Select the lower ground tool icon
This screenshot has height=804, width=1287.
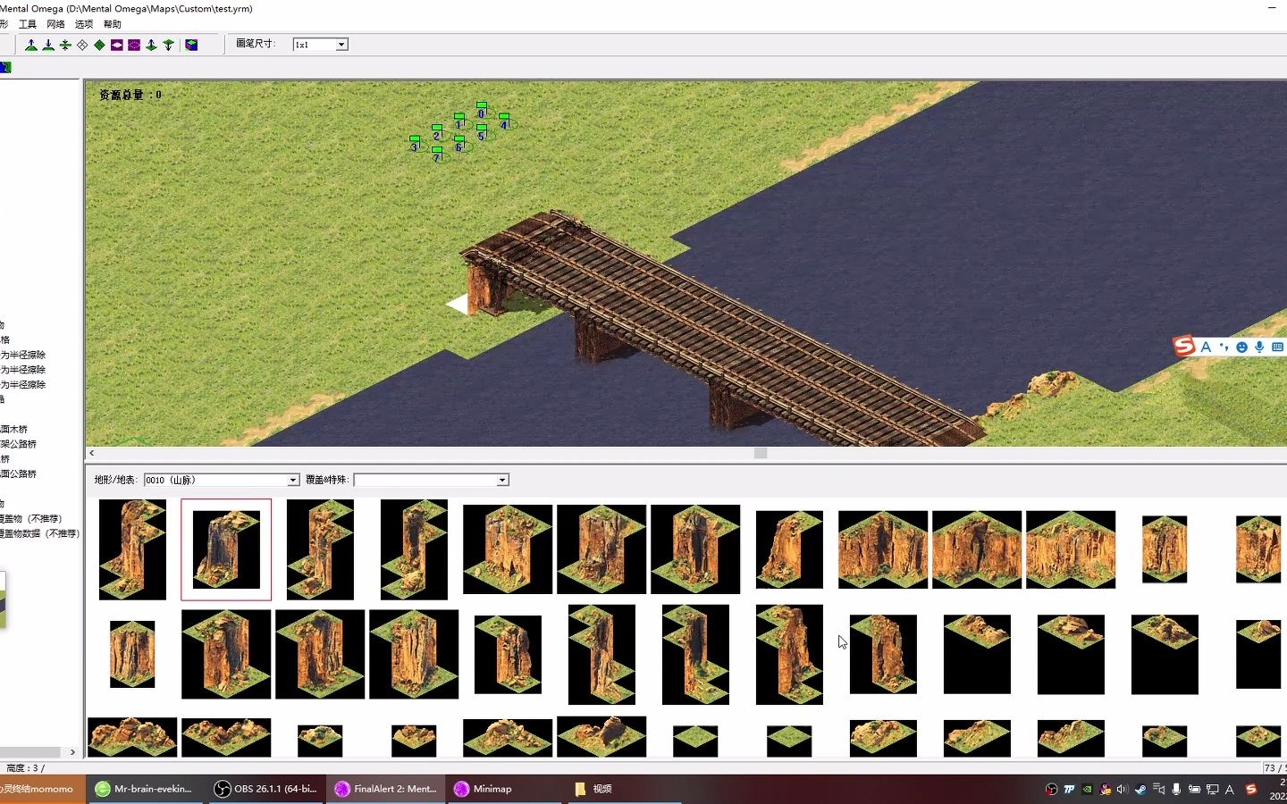click(48, 45)
